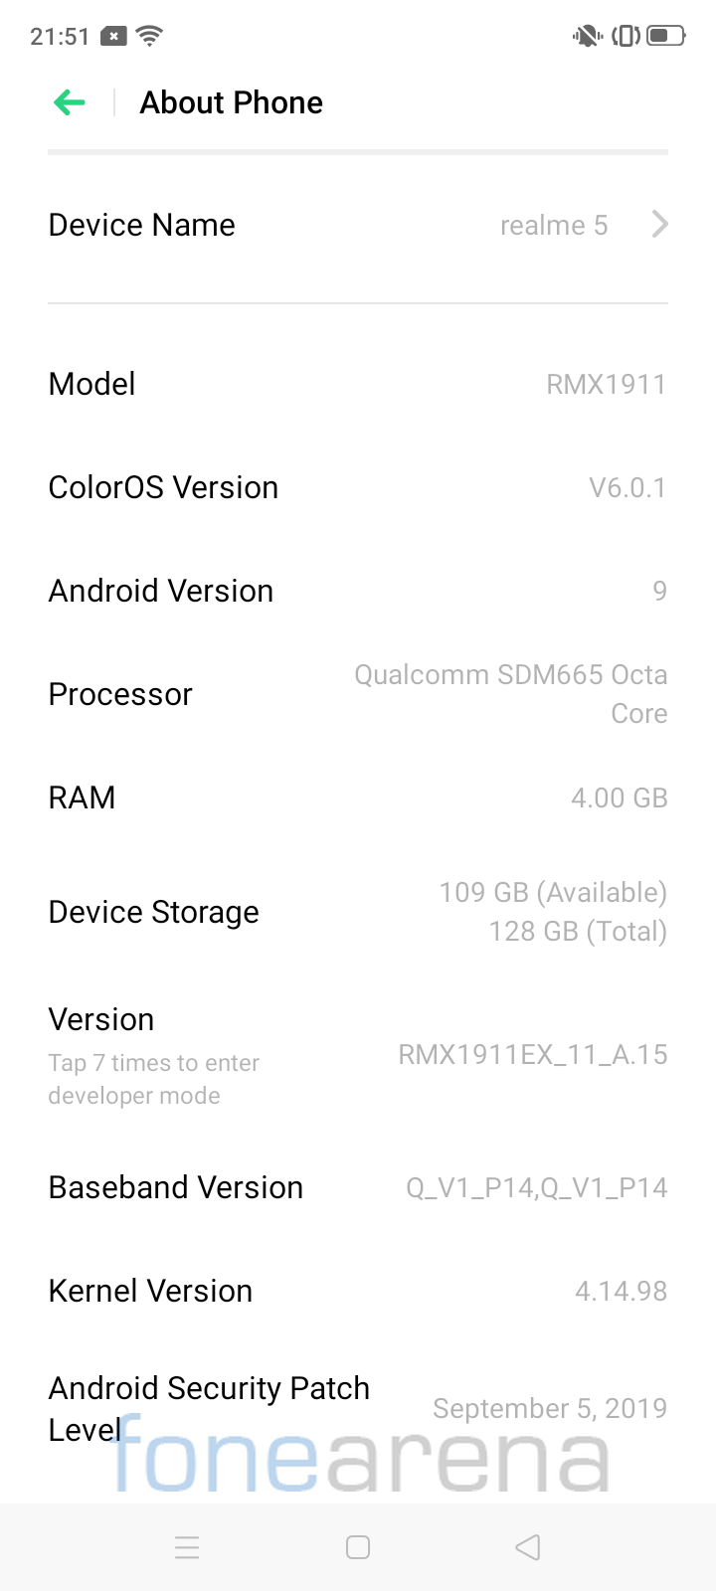This screenshot has width=716, height=1591.
Task: Open the Device Storage entry
Action: (x=358, y=912)
